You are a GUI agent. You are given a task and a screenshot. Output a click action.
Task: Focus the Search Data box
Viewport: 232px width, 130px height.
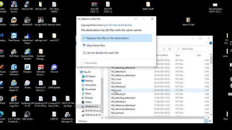point(192,49)
